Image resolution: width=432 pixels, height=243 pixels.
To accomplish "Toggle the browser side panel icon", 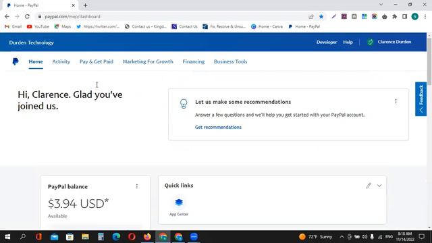I will click(x=404, y=16).
